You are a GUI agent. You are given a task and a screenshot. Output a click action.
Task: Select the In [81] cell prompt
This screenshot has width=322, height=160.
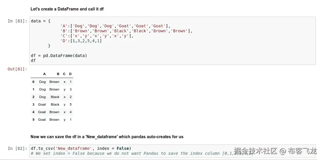[x=17, y=21]
